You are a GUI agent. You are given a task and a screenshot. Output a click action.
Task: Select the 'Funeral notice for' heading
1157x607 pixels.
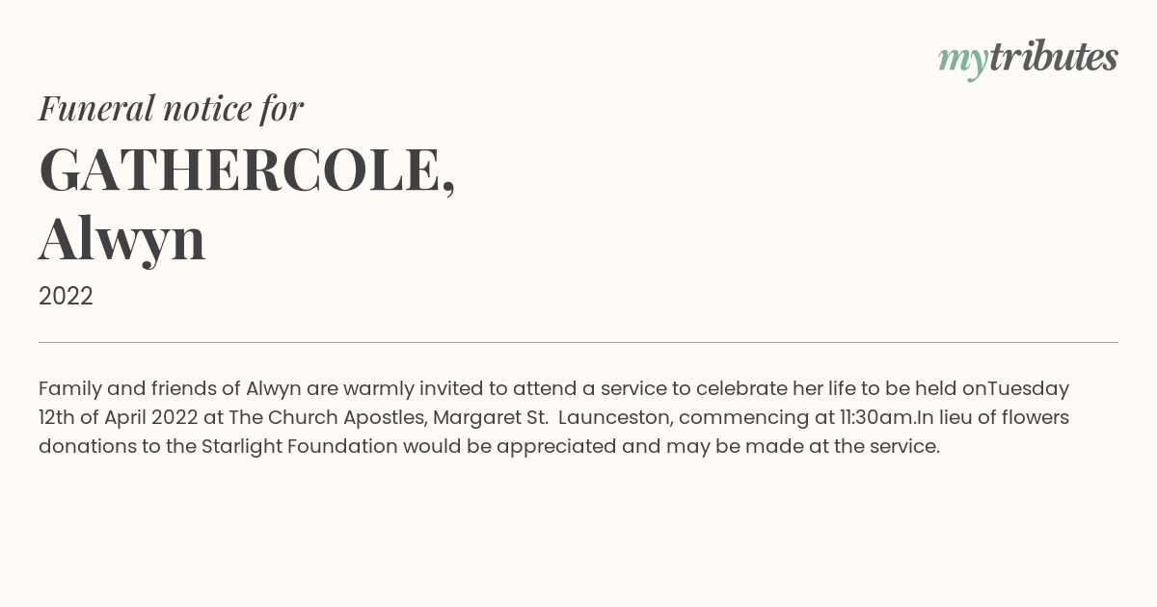[171, 108]
